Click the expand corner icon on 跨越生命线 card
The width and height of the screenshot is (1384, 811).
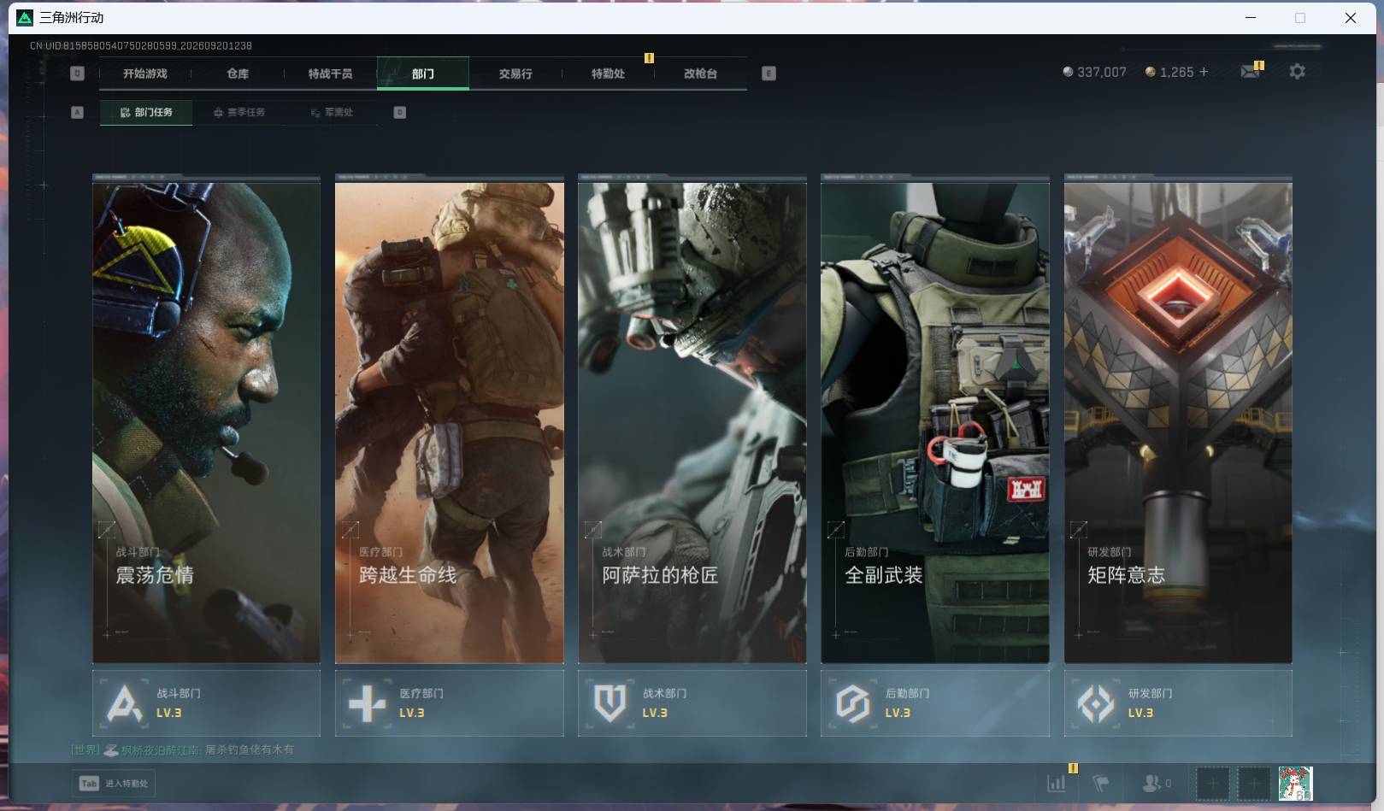coord(350,530)
